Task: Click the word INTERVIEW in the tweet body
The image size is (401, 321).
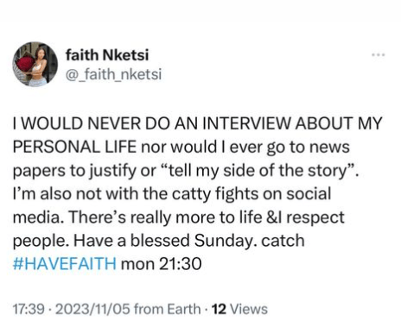Action: coord(246,123)
